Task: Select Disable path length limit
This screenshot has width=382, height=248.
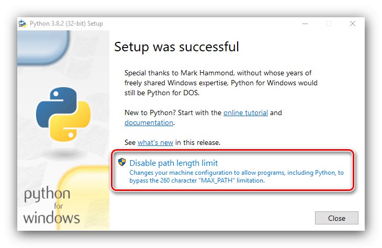Action: coord(173,163)
